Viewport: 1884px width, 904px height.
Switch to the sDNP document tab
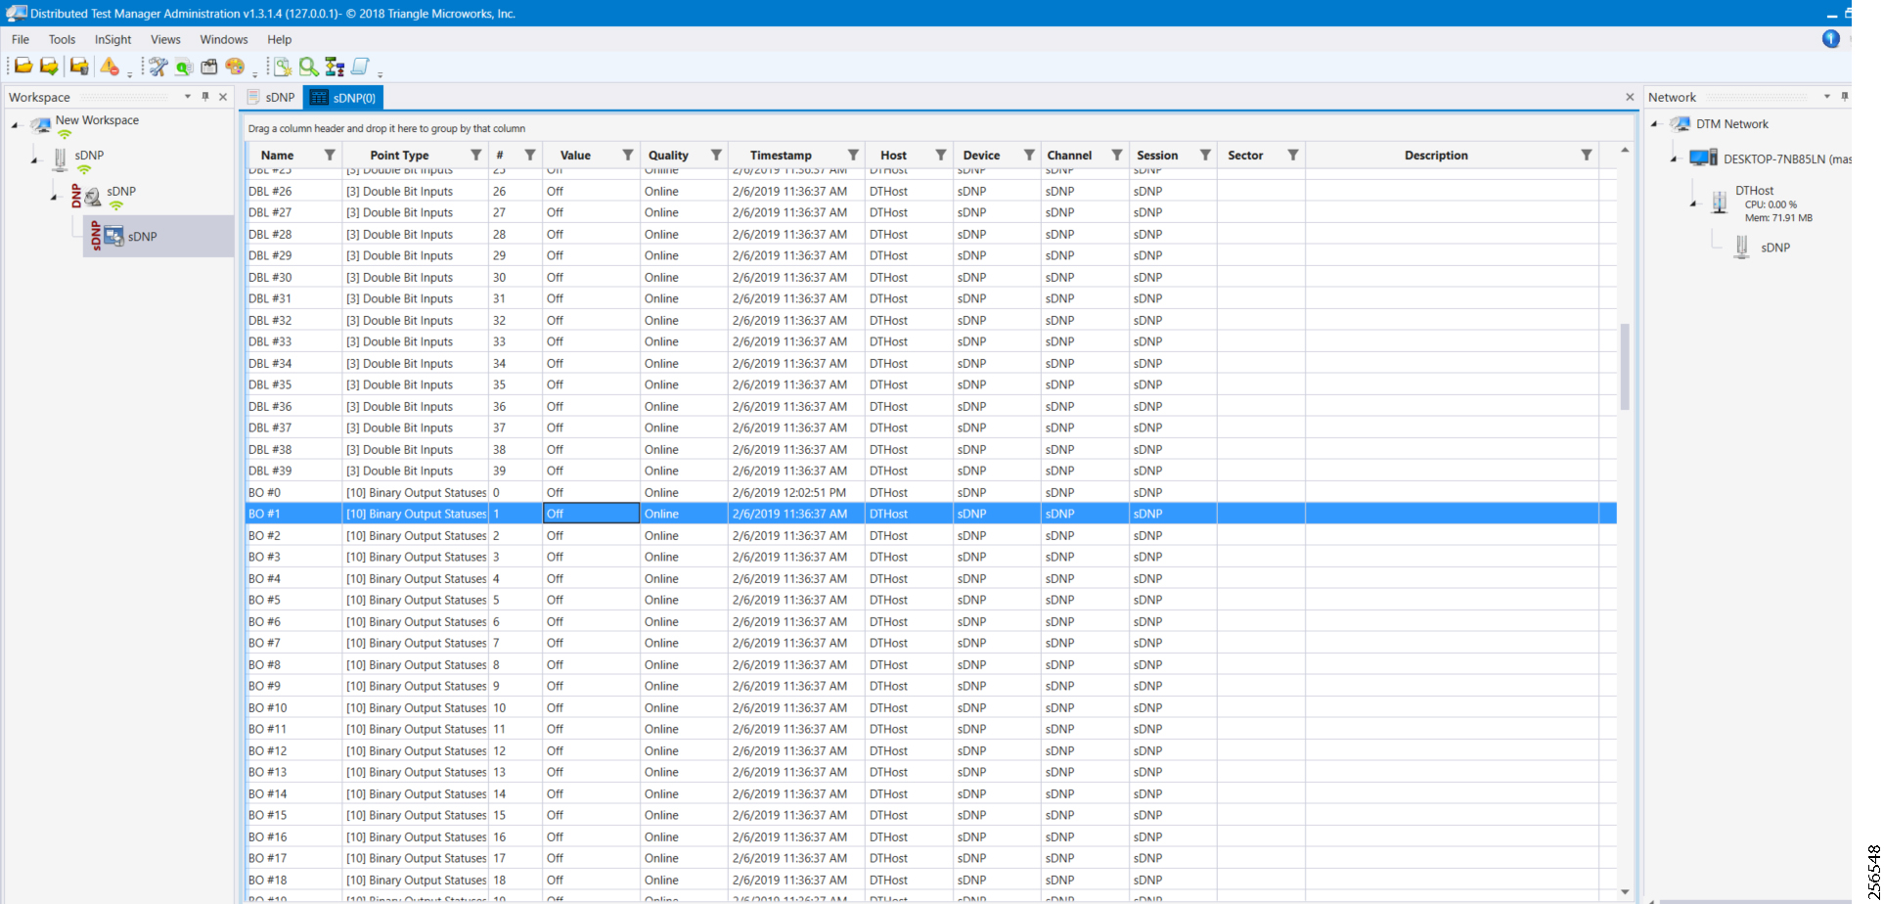[x=271, y=97]
